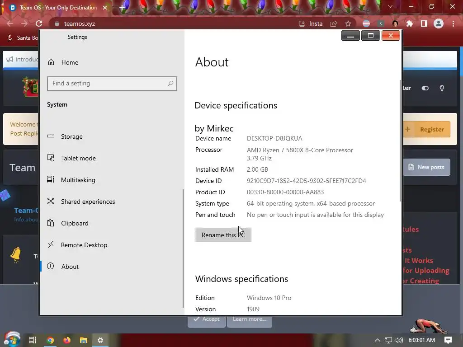The image size is (463, 347).
Task: Open notification center icon
Action: pyautogui.click(x=448, y=340)
